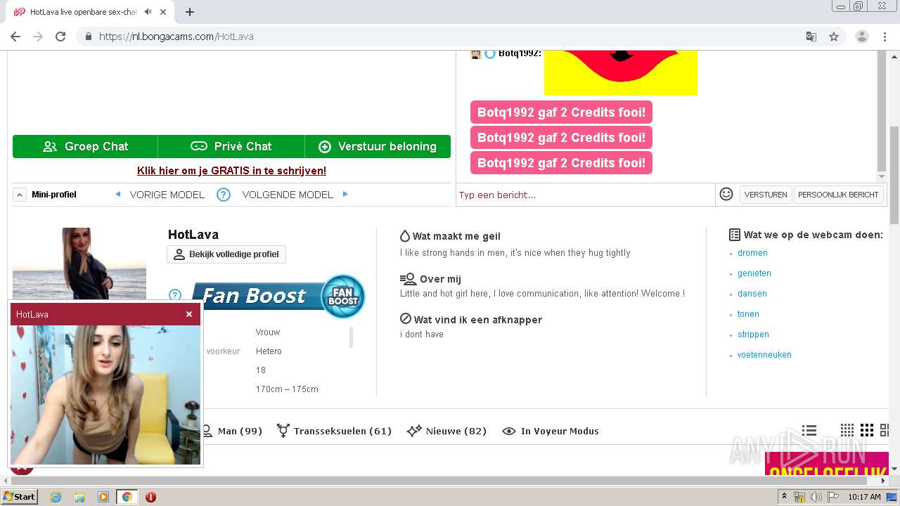The width and height of the screenshot is (900, 506).
Task: Close the HotLava floating video popup
Action: [189, 314]
